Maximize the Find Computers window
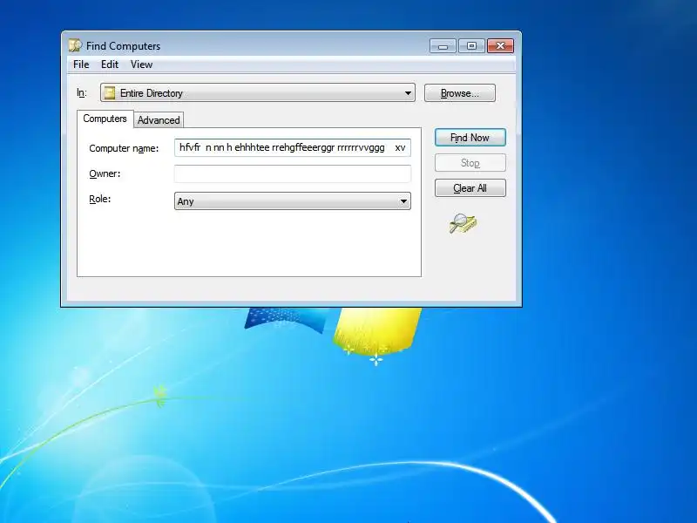Screen dimensions: 697x523 [471, 46]
